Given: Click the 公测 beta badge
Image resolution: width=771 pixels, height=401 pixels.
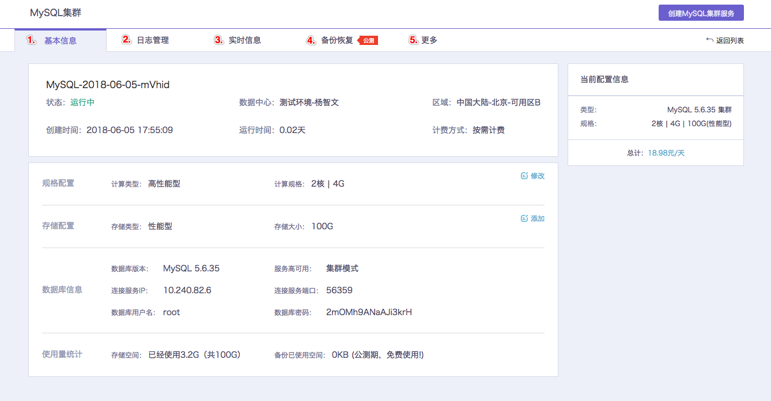Looking at the screenshot, I should pos(368,40).
